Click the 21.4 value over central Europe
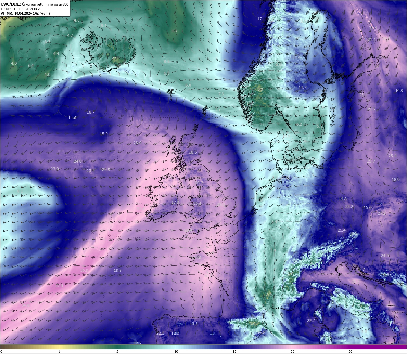Viewport: 407px width, 354px height. (341, 230)
